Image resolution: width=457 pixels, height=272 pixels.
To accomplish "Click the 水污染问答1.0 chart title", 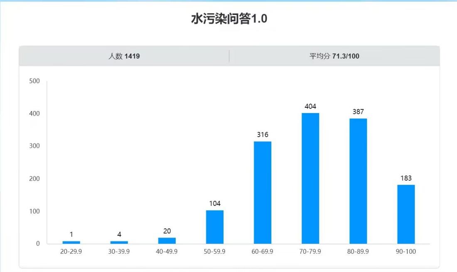I will (x=228, y=19).
